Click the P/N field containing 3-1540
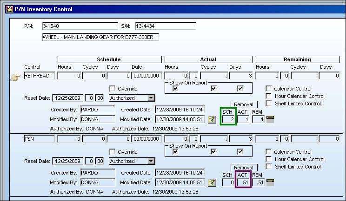 click(80, 26)
